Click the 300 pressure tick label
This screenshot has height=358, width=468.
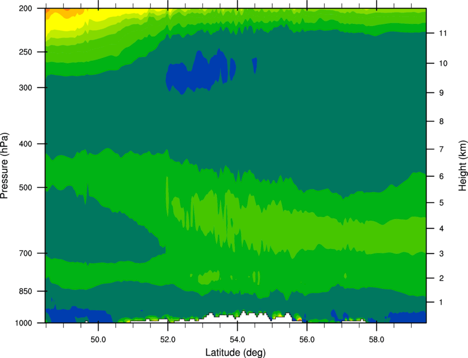tap(25, 88)
